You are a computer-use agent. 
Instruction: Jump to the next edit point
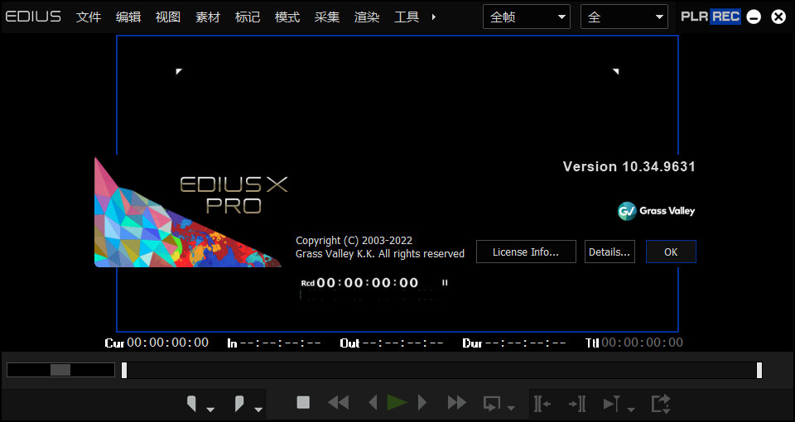(x=577, y=404)
